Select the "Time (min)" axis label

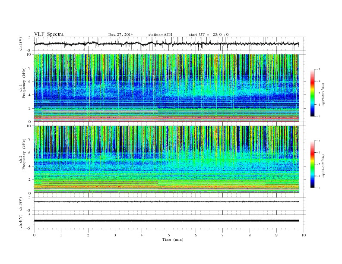pos(173,239)
